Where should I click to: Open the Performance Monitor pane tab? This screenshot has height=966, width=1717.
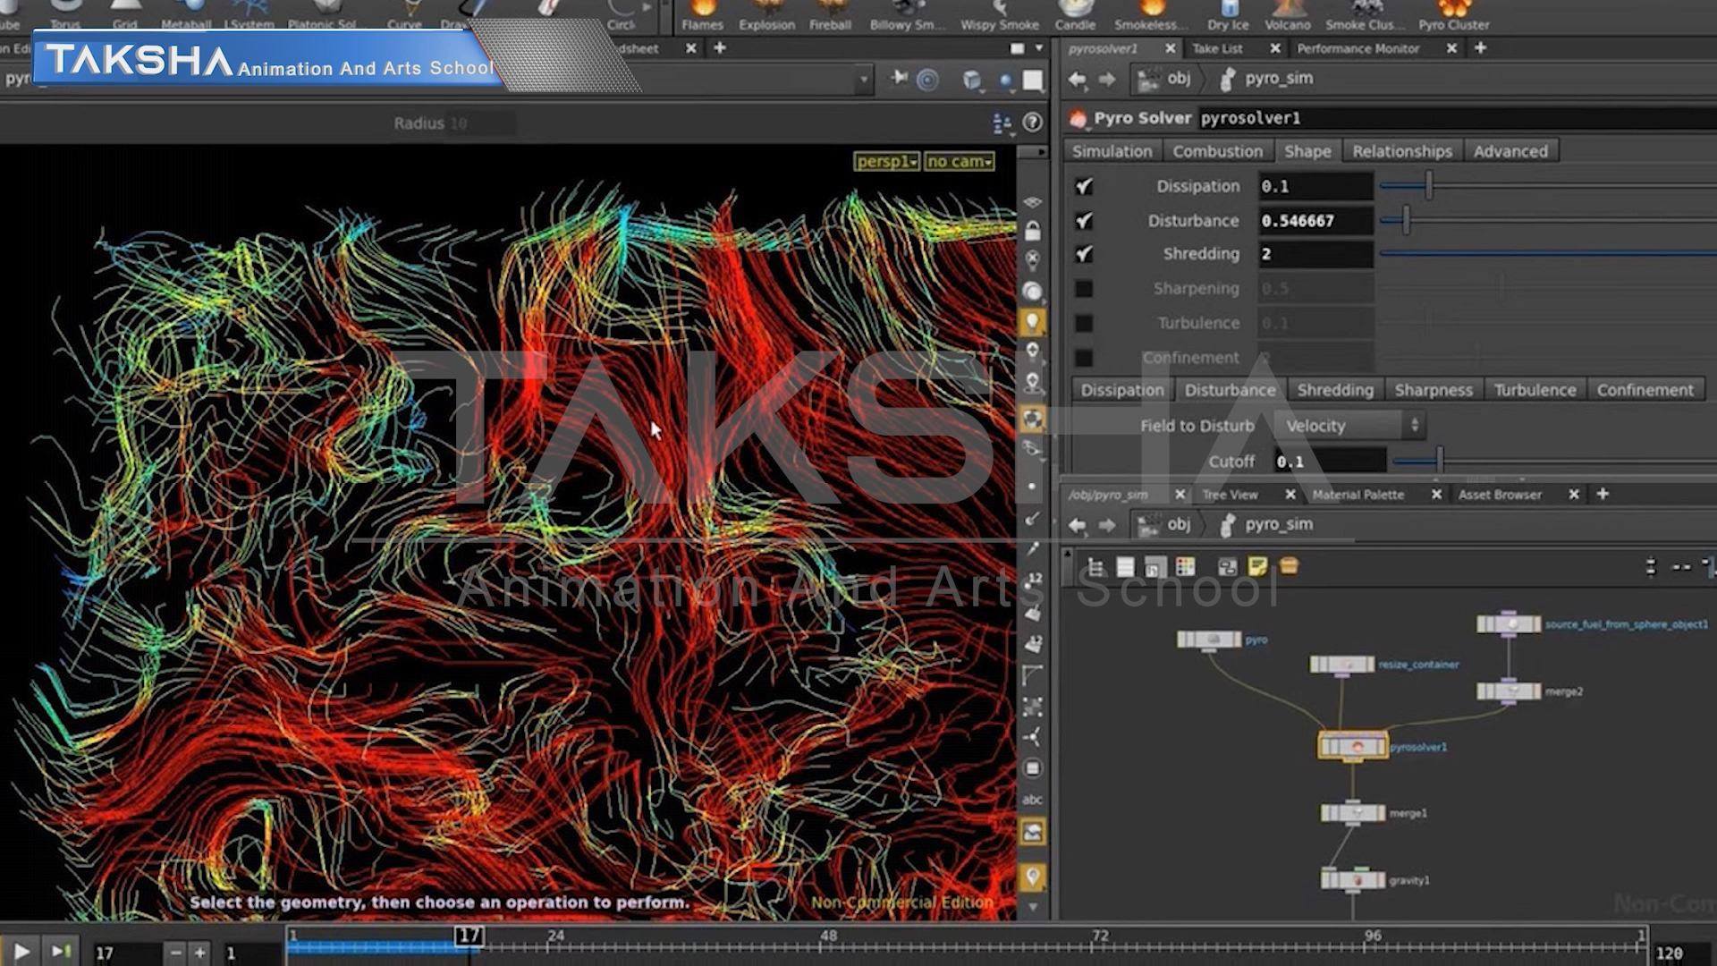point(1358,48)
